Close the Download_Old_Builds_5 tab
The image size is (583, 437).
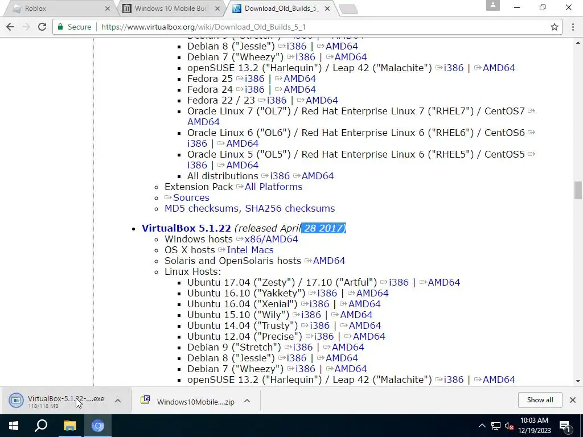coord(327,8)
